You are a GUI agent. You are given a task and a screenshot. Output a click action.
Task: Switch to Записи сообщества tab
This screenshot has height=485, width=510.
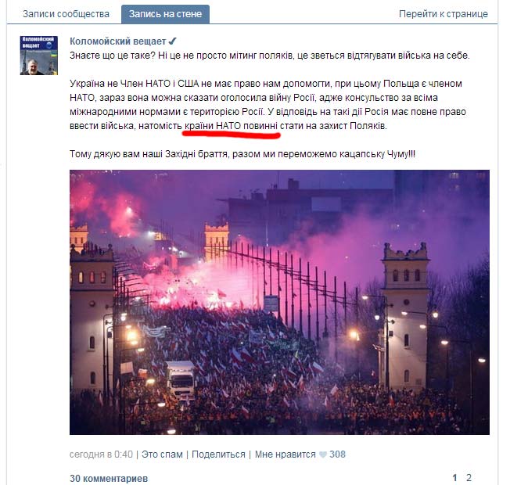[x=66, y=14]
